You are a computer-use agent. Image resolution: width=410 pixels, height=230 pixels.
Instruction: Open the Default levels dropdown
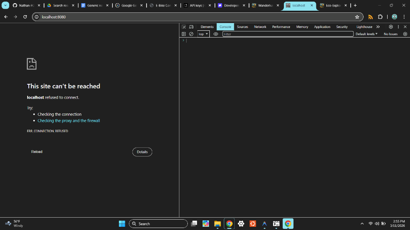point(366,34)
